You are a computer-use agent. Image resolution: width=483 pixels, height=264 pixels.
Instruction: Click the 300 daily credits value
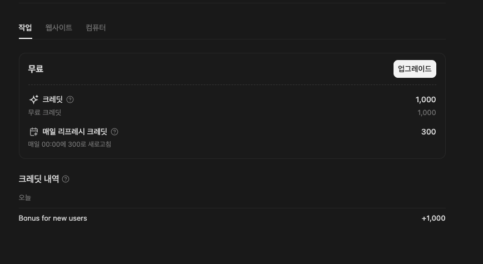tap(429, 132)
